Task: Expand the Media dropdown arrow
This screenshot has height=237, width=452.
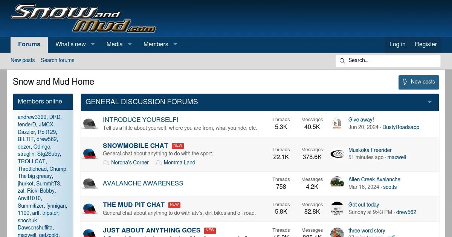Action: coord(130,44)
